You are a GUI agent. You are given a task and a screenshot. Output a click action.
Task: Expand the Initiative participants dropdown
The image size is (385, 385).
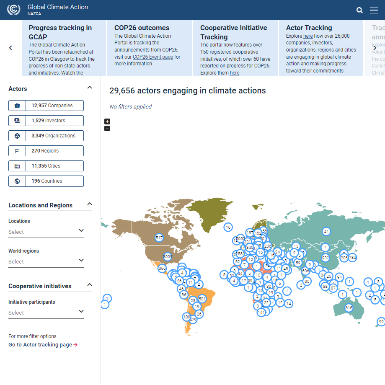tap(46, 313)
